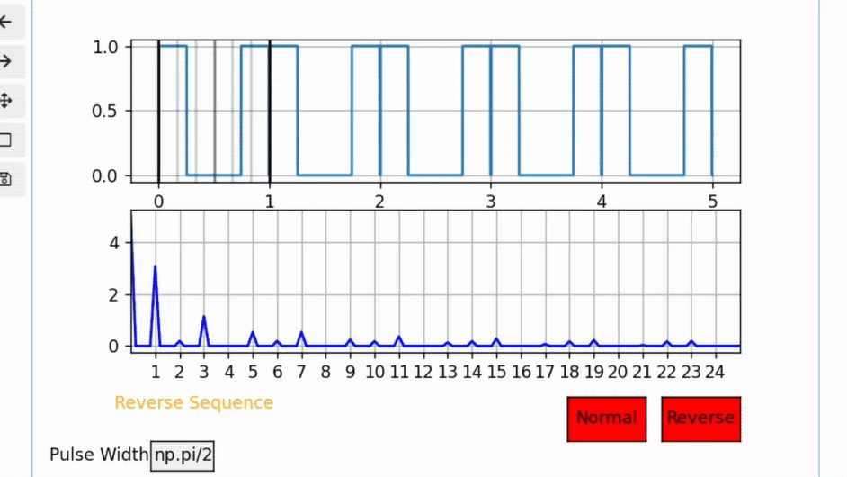The image size is (847, 477).
Task: Click the Pulse Width text box
Action: (x=183, y=454)
